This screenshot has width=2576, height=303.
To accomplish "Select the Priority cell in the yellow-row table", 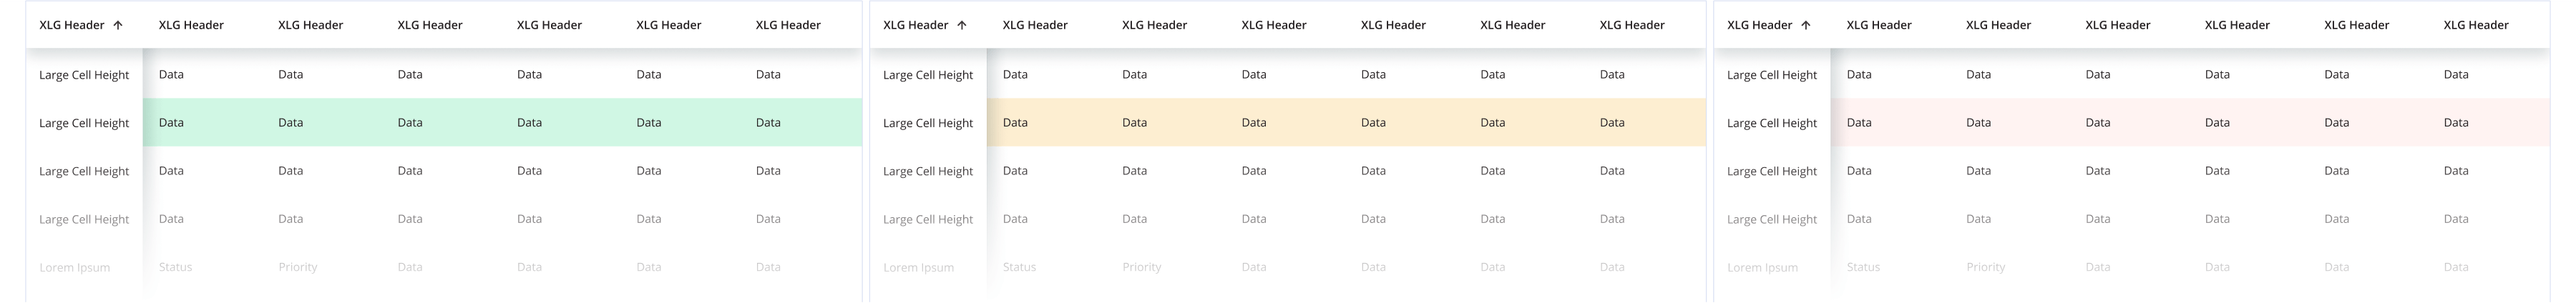I will coord(1141,267).
